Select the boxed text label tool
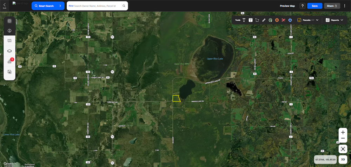Image resolution: width=351 pixels, height=167 pixels. click(x=251, y=20)
